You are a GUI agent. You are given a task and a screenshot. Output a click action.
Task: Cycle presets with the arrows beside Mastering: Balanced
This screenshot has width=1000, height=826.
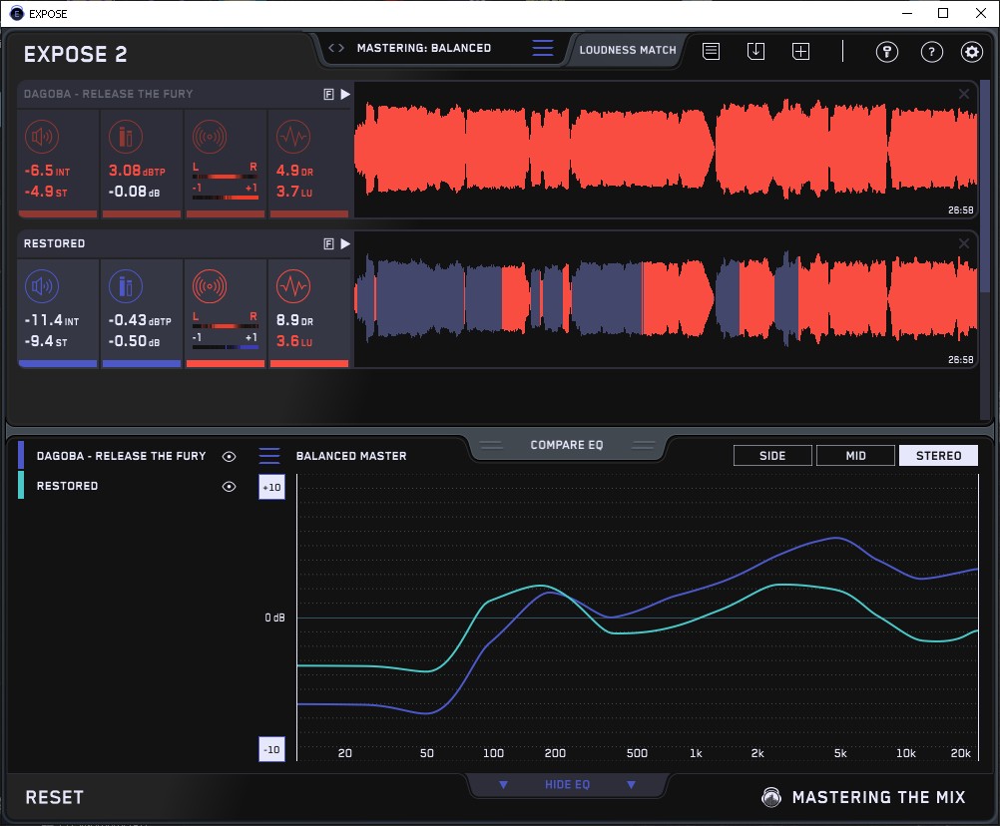coord(336,48)
